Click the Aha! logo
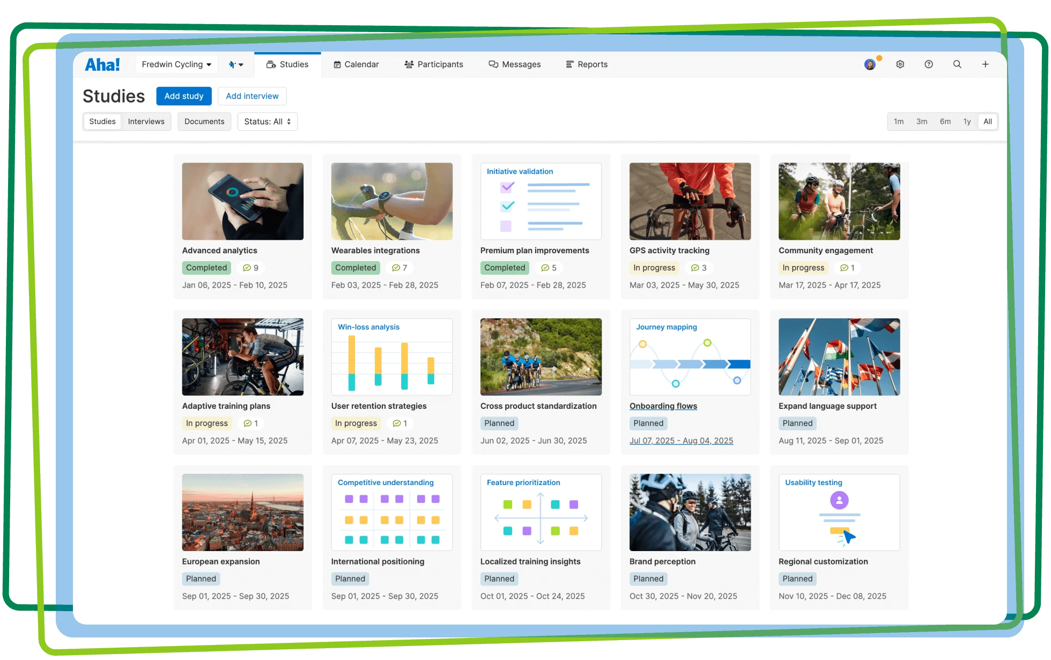The width and height of the screenshot is (1051, 660). coord(102,64)
